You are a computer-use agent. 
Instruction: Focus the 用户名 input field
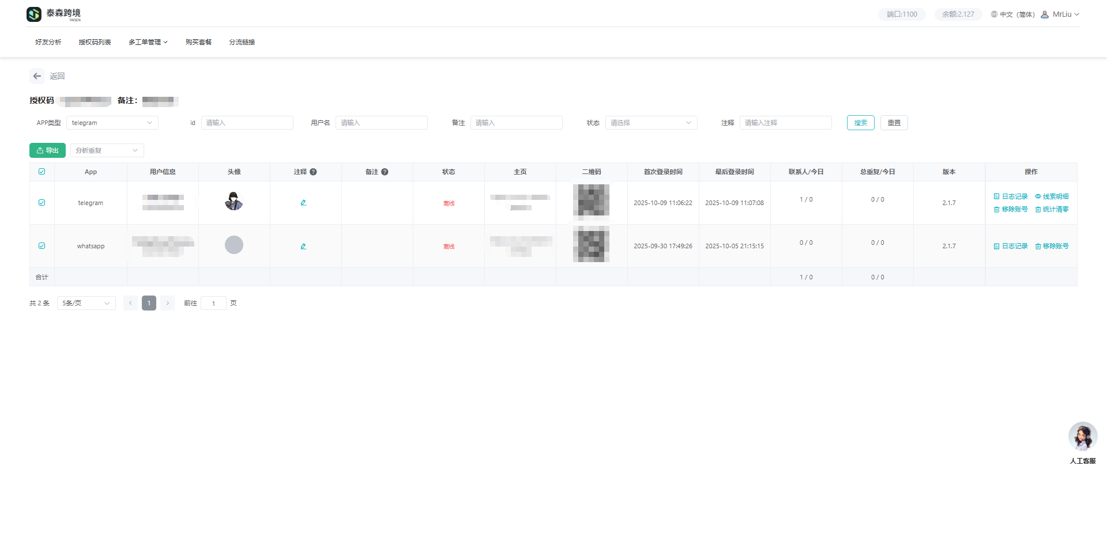pyautogui.click(x=381, y=123)
